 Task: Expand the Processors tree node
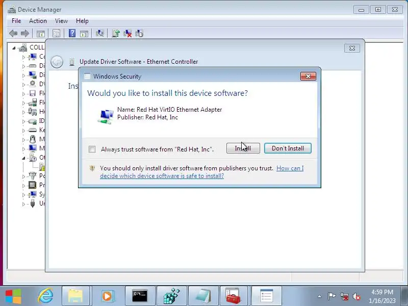pyautogui.click(x=23, y=186)
